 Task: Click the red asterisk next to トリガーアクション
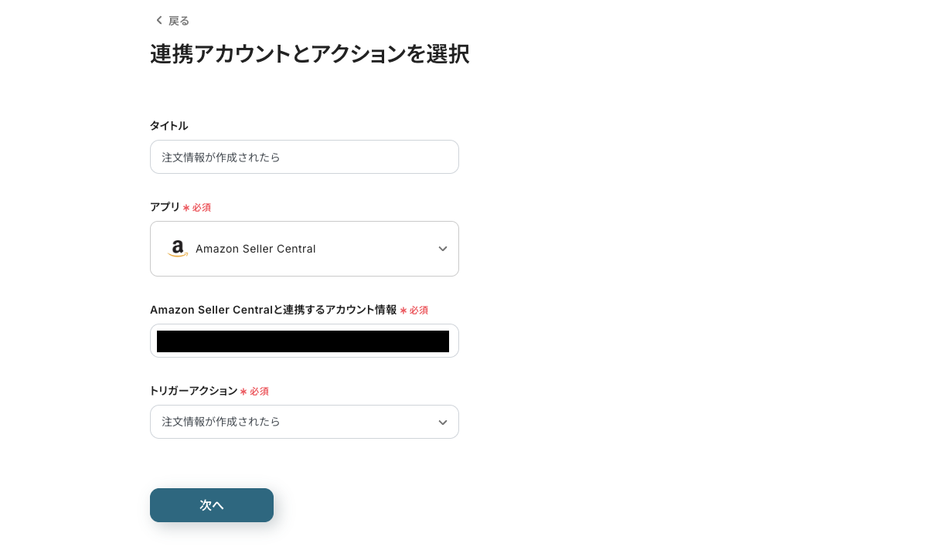click(x=243, y=392)
